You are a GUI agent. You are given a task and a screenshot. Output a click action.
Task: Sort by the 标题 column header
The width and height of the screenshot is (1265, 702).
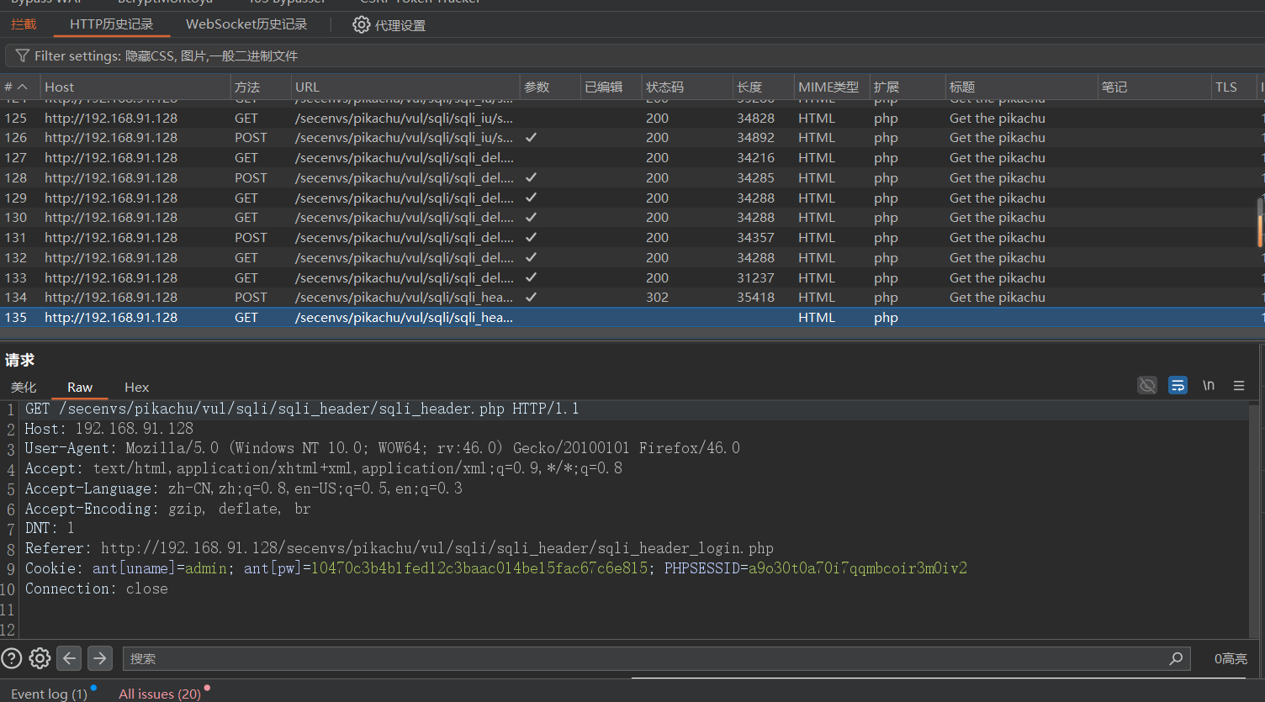[1022, 87]
